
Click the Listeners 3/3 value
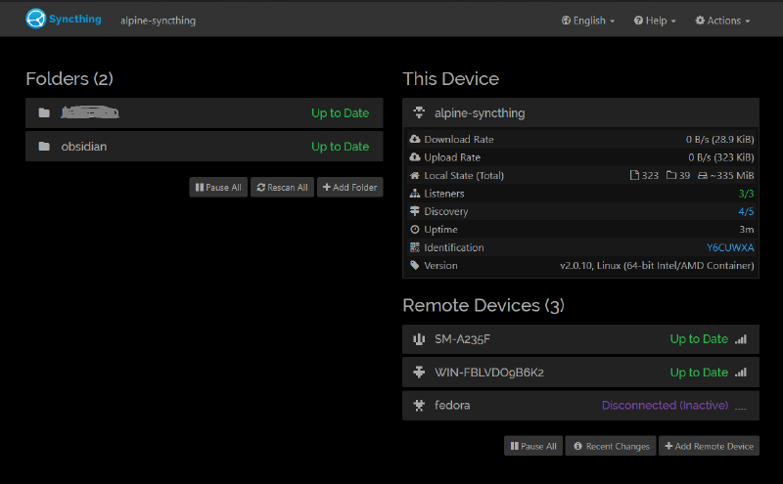pyautogui.click(x=746, y=193)
